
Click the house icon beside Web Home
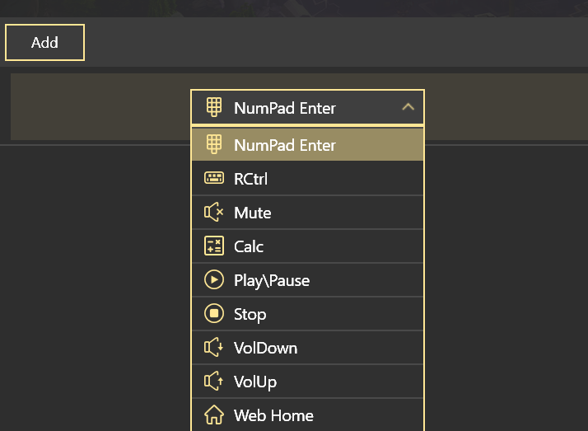[x=213, y=415]
